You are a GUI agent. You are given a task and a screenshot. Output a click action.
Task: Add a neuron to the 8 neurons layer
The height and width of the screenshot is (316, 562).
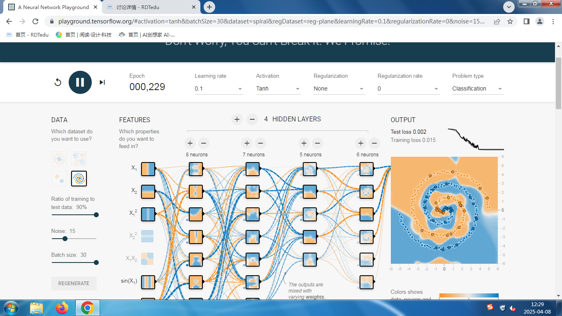(190, 143)
